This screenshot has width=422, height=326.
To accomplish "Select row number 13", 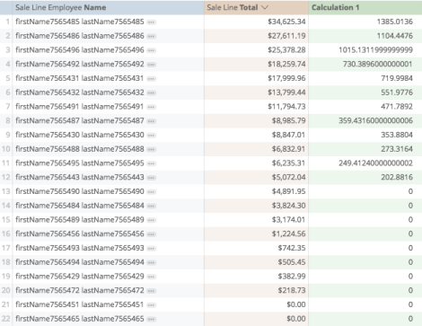I will 6,191.
